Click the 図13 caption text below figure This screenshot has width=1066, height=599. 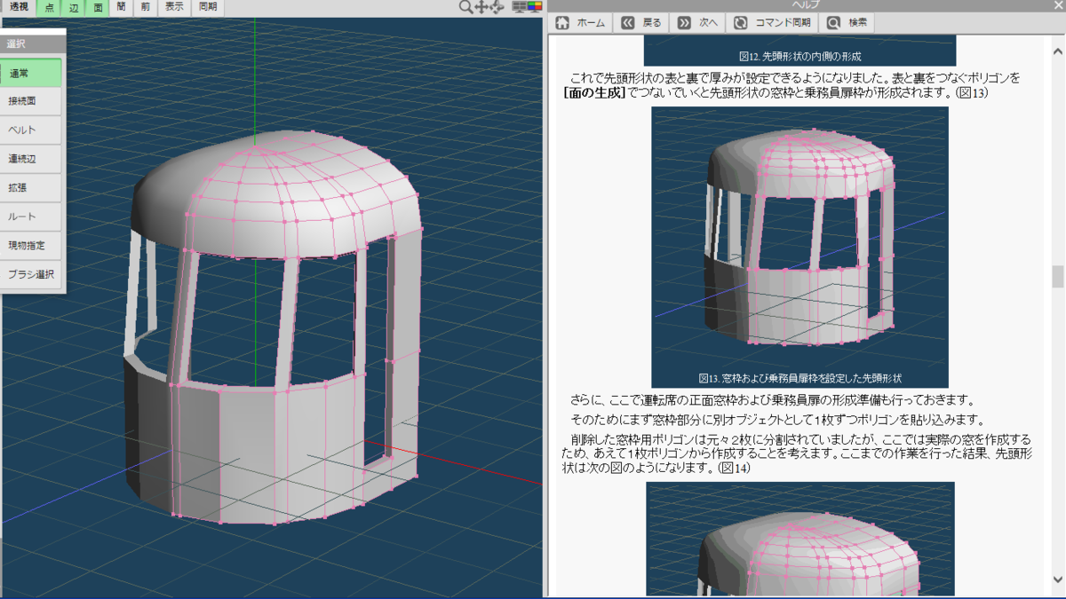pyautogui.click(x=799, y=378)
